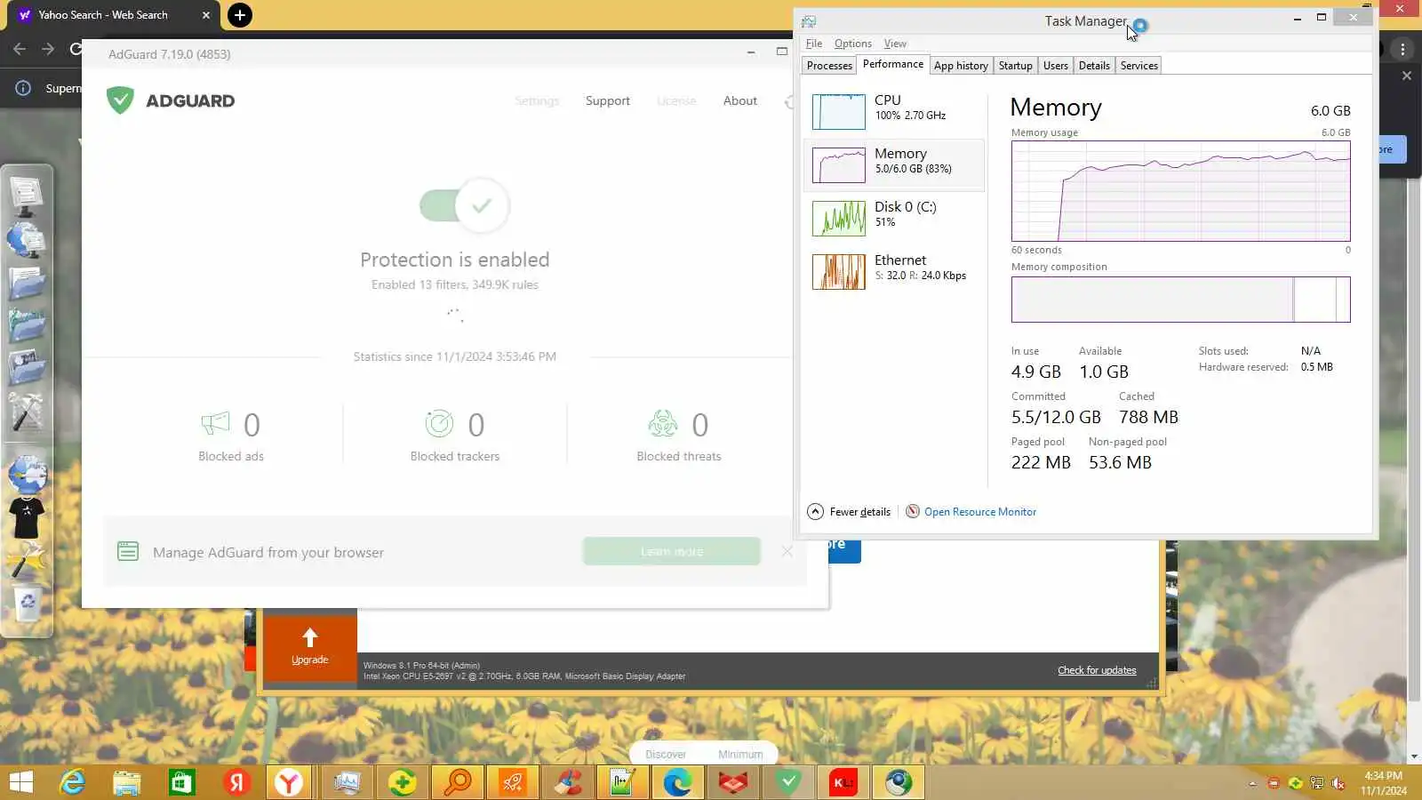
Task: Click the browser assistant icon beside Manage AdGuard
Action: click(x=128, y=552)
